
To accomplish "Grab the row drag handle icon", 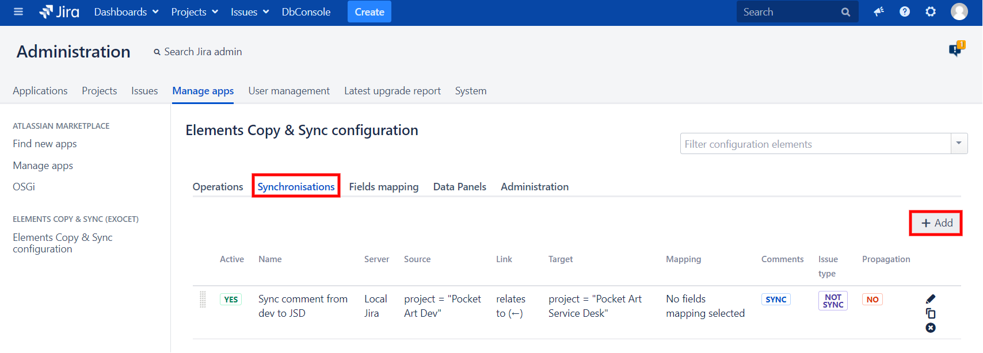I will pyautogui.click(x=203, y=300).
